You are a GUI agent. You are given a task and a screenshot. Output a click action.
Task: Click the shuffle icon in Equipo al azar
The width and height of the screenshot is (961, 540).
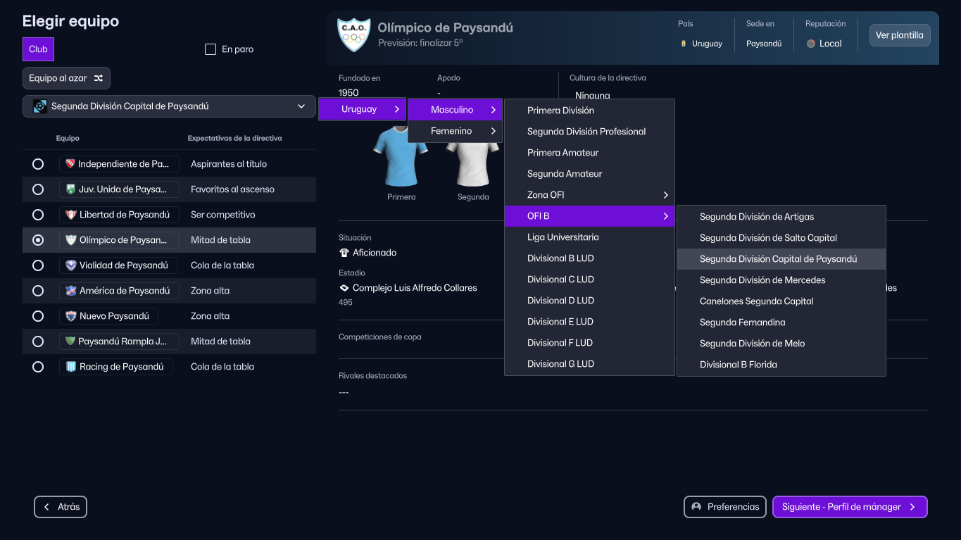click(x=99, y=78)
